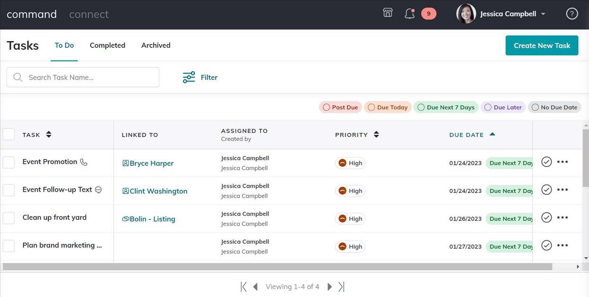The height and width of the screenshot is (297, 589).
Task: Click the Search Task Name field
Action: (90, 77)
